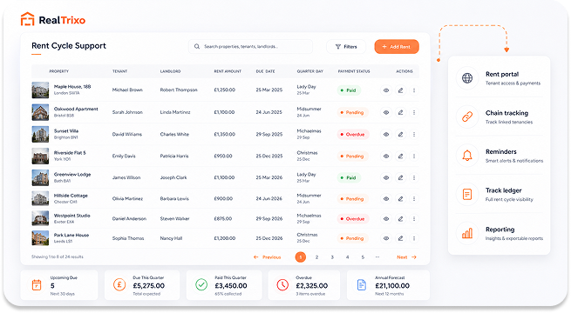Click the Reporting bar chart icon
Image resolution: width=571 pixels, height=313 pixels.
pyautogui.click(x=467, y=233)
